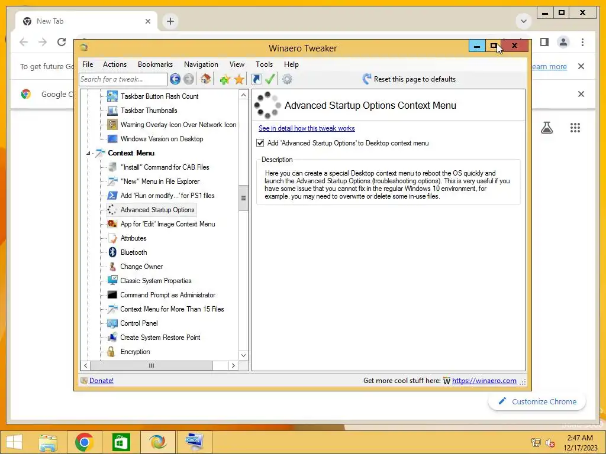
Task: Click the vertical tree scrollbar thumb
Action: tap(243, 198)
